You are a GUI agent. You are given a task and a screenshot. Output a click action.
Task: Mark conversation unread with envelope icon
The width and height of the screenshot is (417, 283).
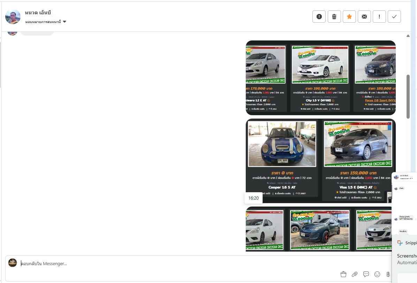pyautogui.click(x=364, y=16)
